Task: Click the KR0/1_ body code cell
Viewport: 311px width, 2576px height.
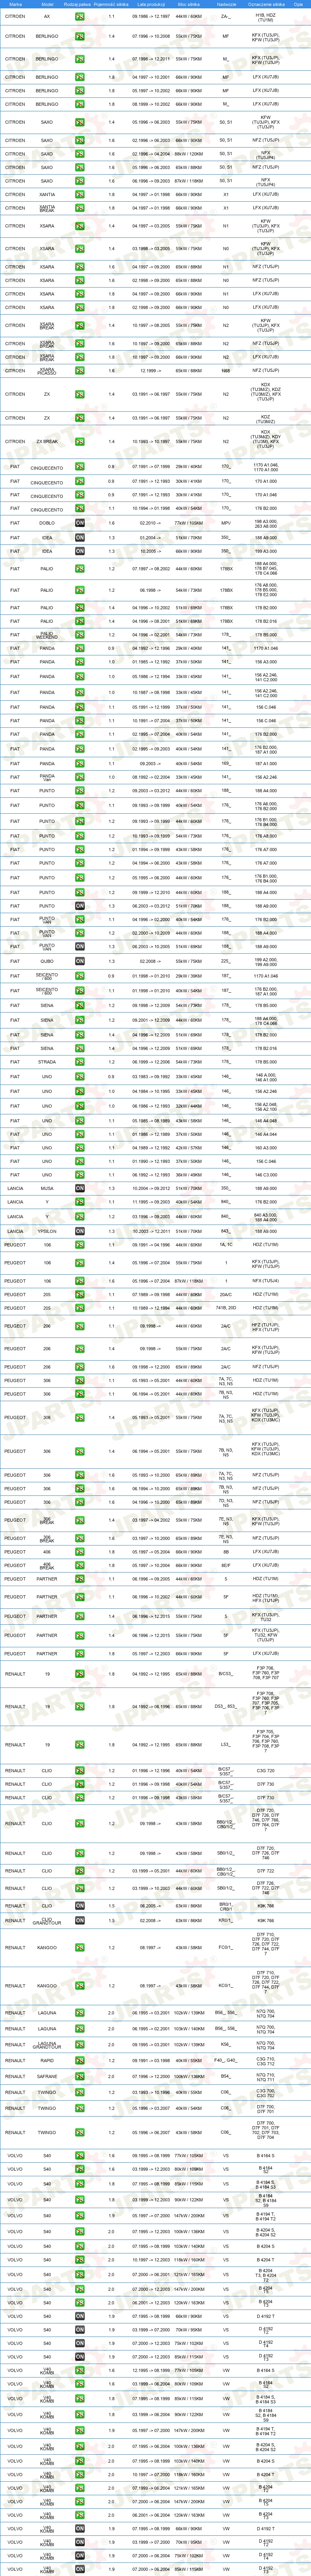Action: pyautogui.click(x=225, y=1920)
